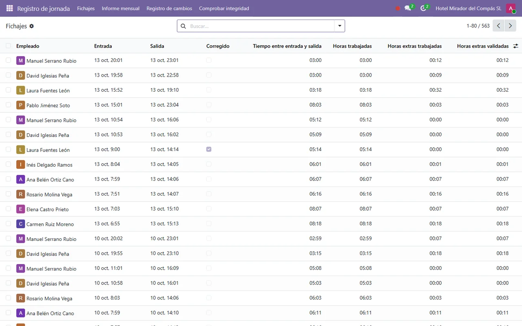Open the Hotel Mirador del Compás SL company switcher
The width and height of the screenshot is (522, 326).
(x=468, y=8)
